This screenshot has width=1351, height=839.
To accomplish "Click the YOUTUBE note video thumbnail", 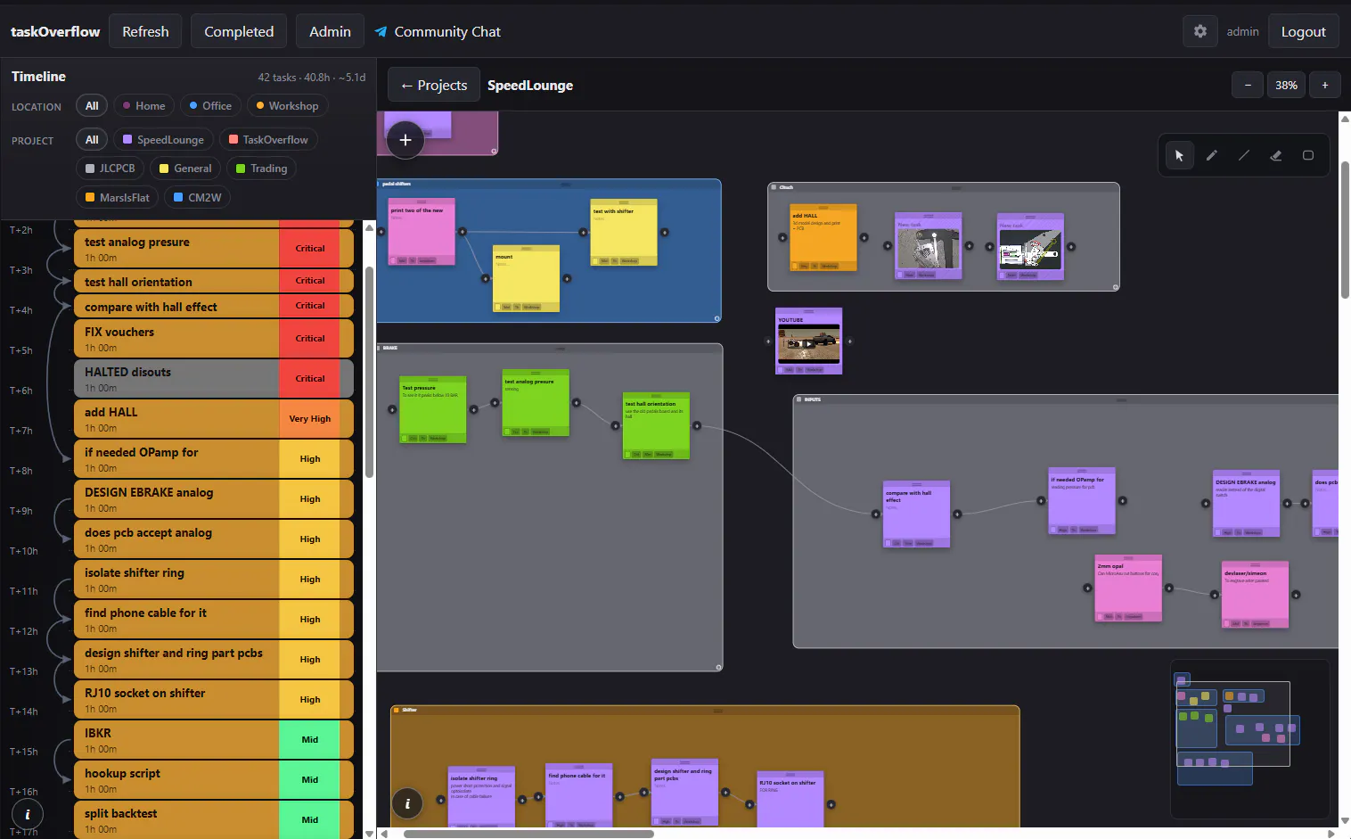I will coord(808,343).
